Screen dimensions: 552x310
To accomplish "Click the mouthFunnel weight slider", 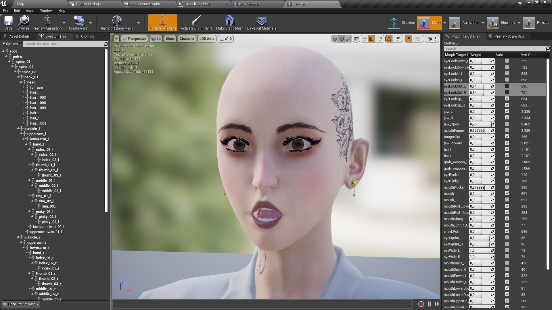I will (x=481, y=131).
